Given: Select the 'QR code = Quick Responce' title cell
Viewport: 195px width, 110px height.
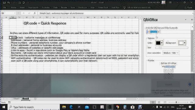Looking at the screenshot, I should (45, 23).
